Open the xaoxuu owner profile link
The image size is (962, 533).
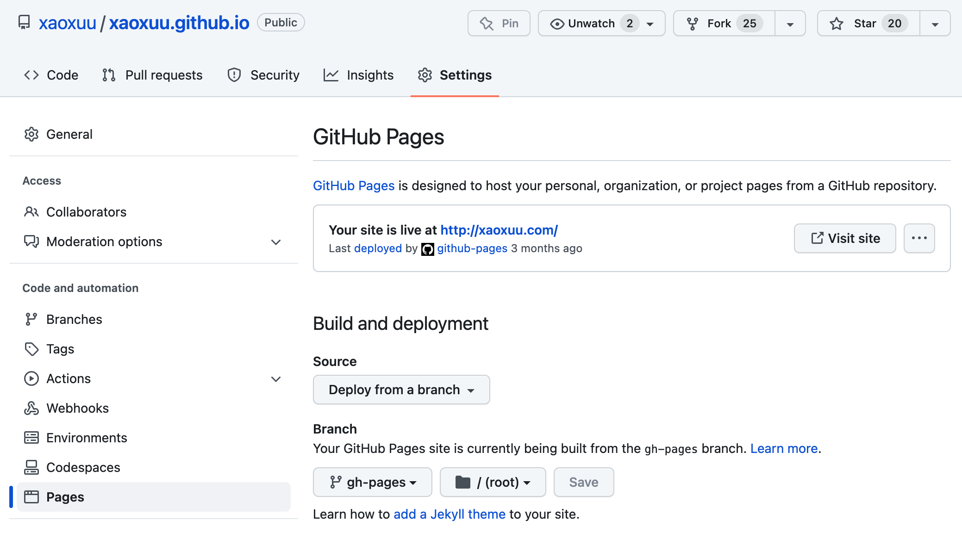(x=68, y=23)
